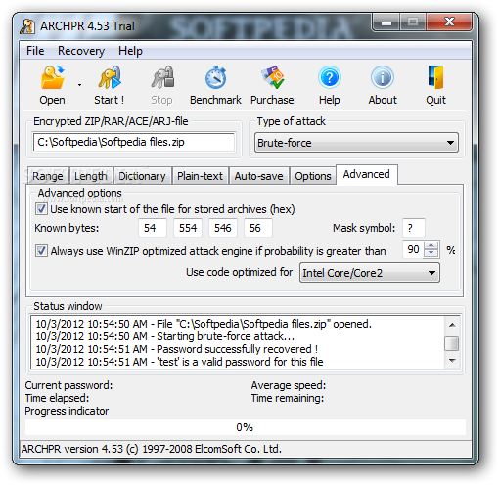Click the encrypted file path field

coord(134,142)
